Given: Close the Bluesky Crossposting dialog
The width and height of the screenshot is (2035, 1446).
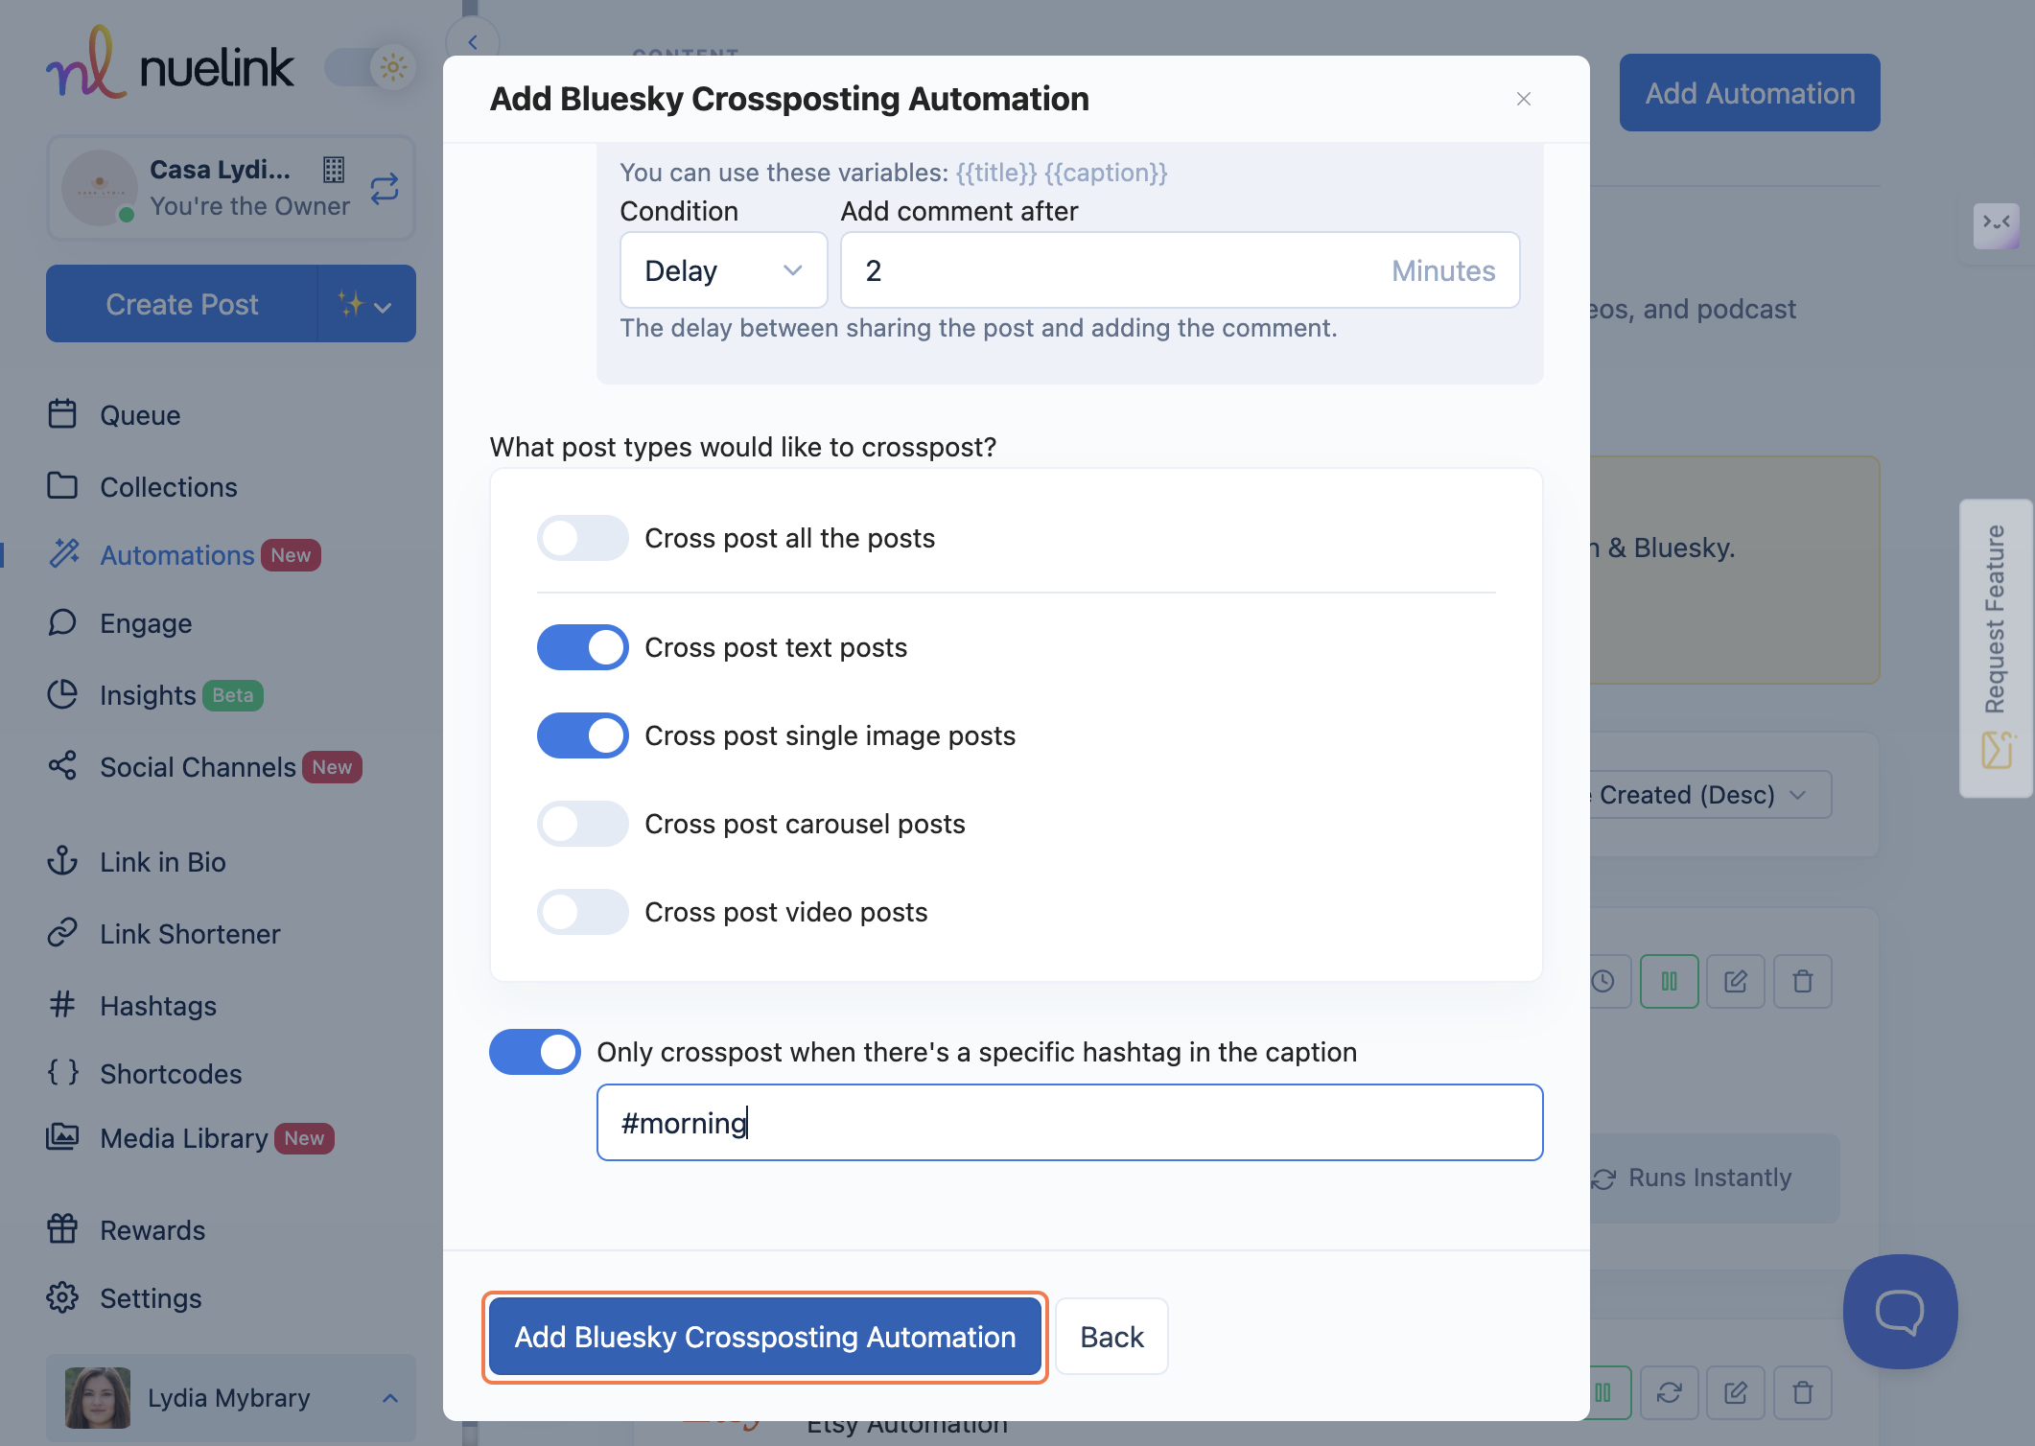Looking at the screenshot, I should pos(1524,99).
